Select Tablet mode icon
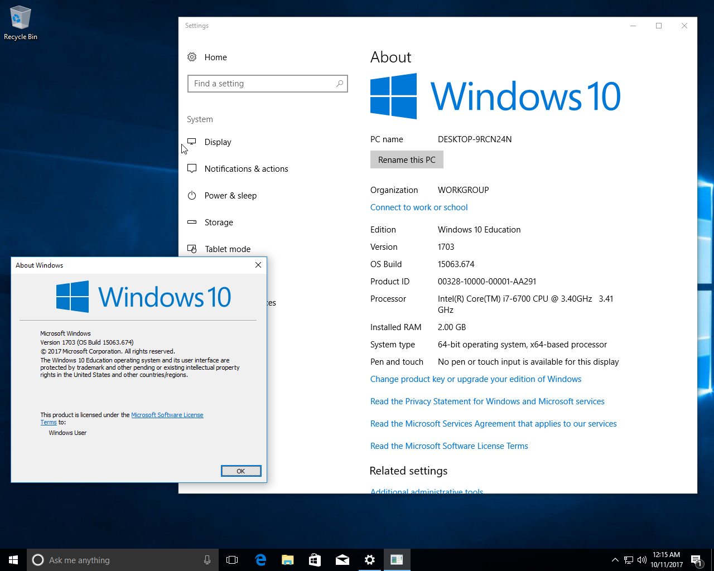This screenshot has width=714, height=571. coord(192,249)
